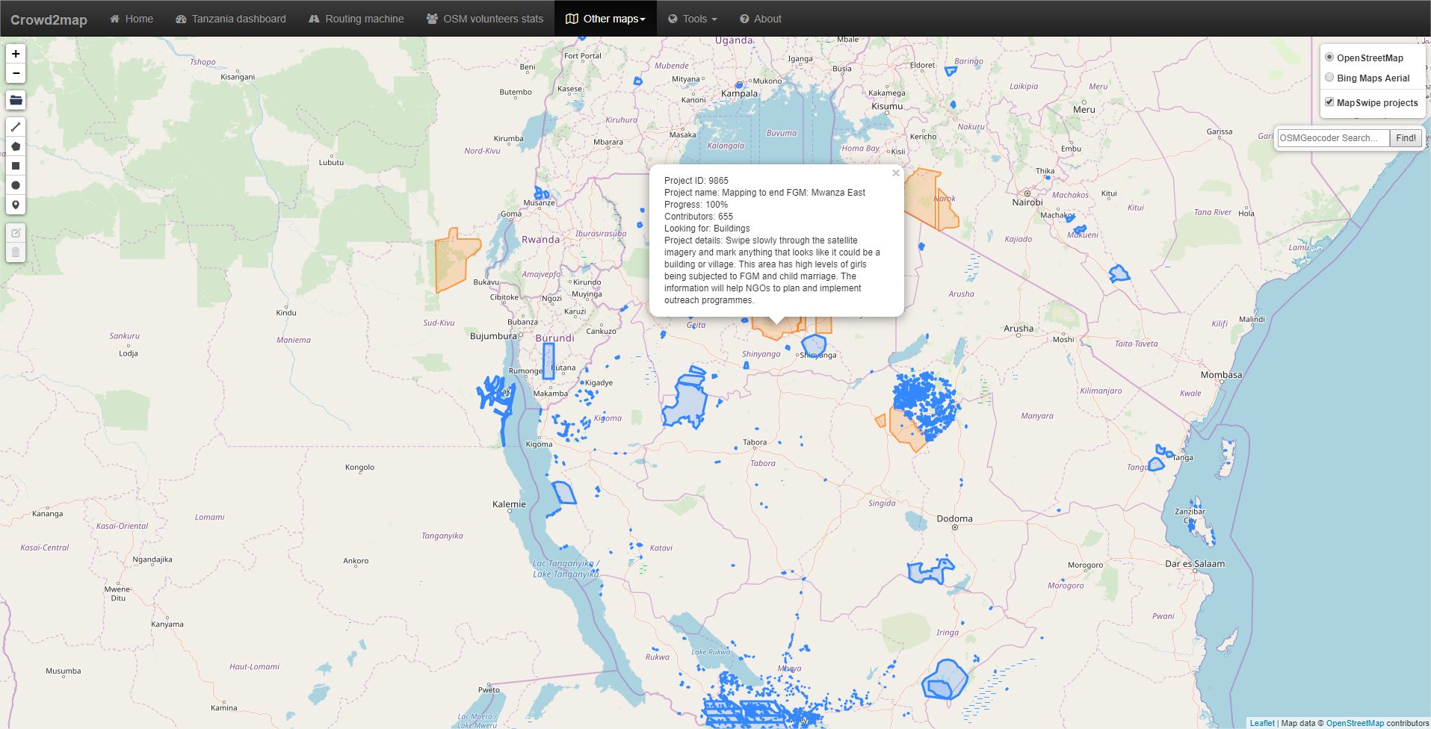Expand the Other maps dropdown
Viewport: 1431px width, 729px height.
(x=605, y=19)
